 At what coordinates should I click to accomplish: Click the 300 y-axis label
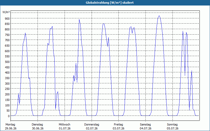coord(7,84)
